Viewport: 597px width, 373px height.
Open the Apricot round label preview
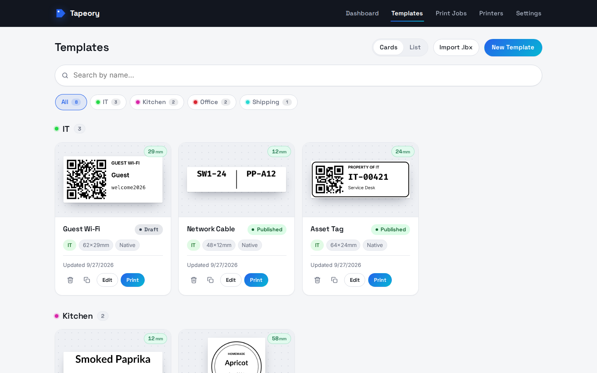236,356
